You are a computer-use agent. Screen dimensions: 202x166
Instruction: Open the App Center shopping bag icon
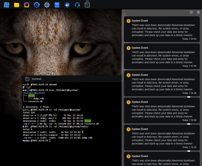pyautogui.click(x=57, y=5)
